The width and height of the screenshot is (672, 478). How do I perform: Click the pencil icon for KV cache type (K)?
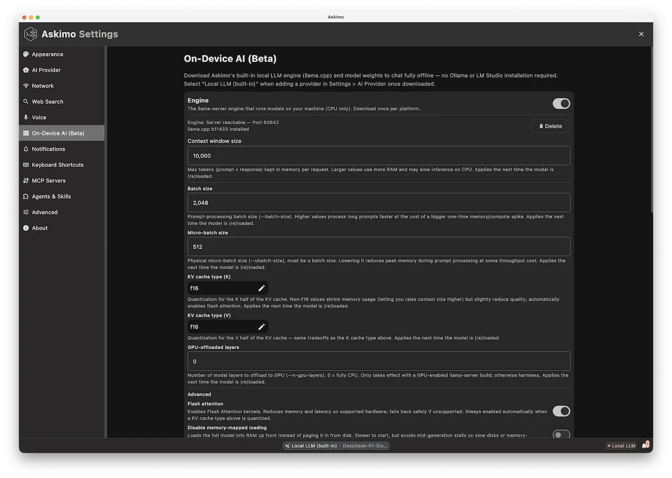pos(261,288)
